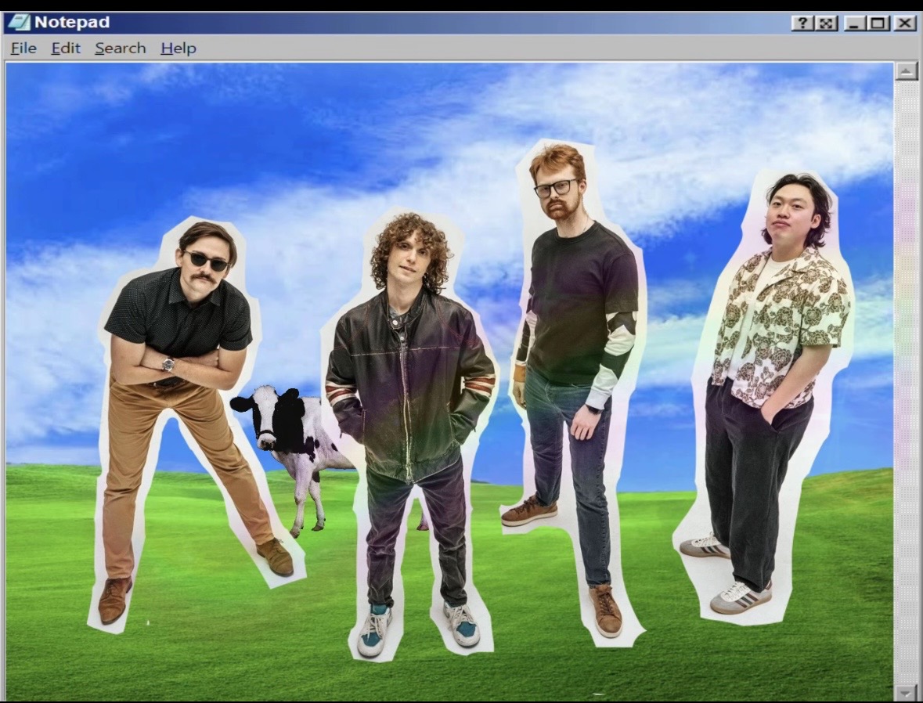Click the Notepad title text
The width and height of the screenshot is (923, 703).
click(x=71, y=22)
